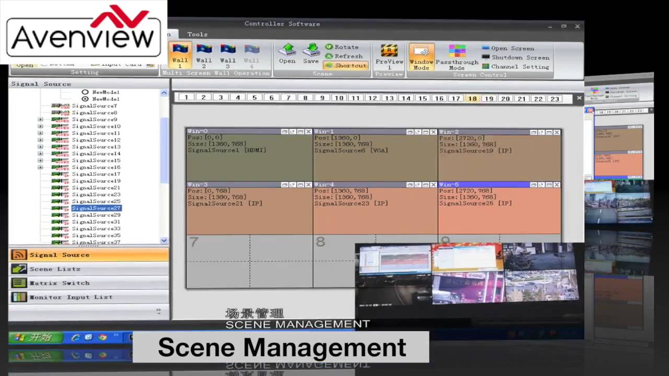
Task: Launch Chrome from the taskbar
Action: pos(102,338)
